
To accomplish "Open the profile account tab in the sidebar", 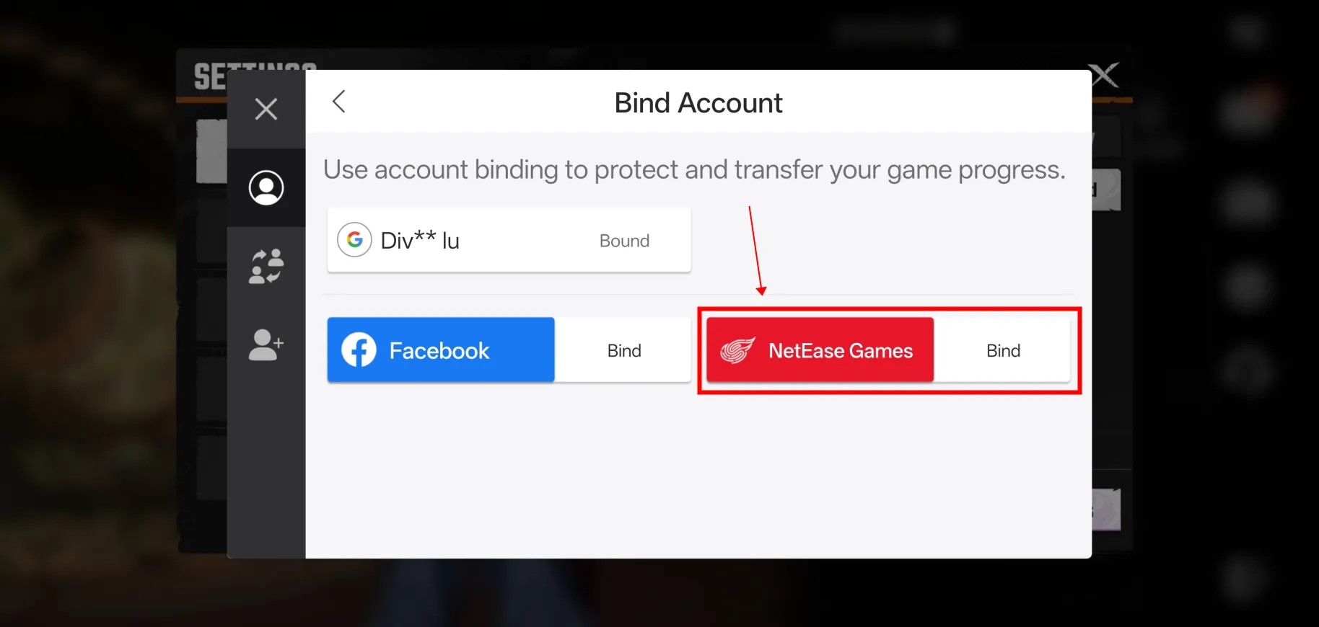I will (x=266, y=187).
